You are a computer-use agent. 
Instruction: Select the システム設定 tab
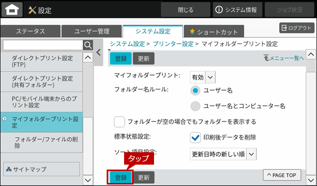(x=153, y=31)
